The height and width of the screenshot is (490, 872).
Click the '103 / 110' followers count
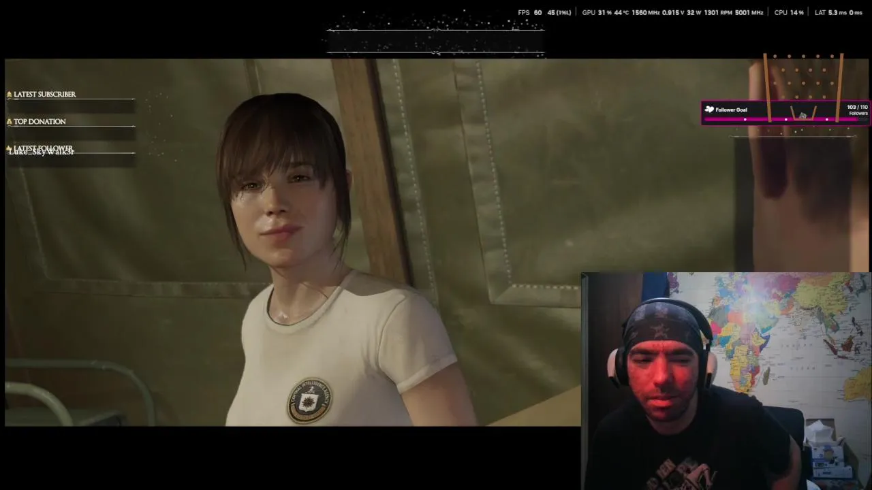857,108
